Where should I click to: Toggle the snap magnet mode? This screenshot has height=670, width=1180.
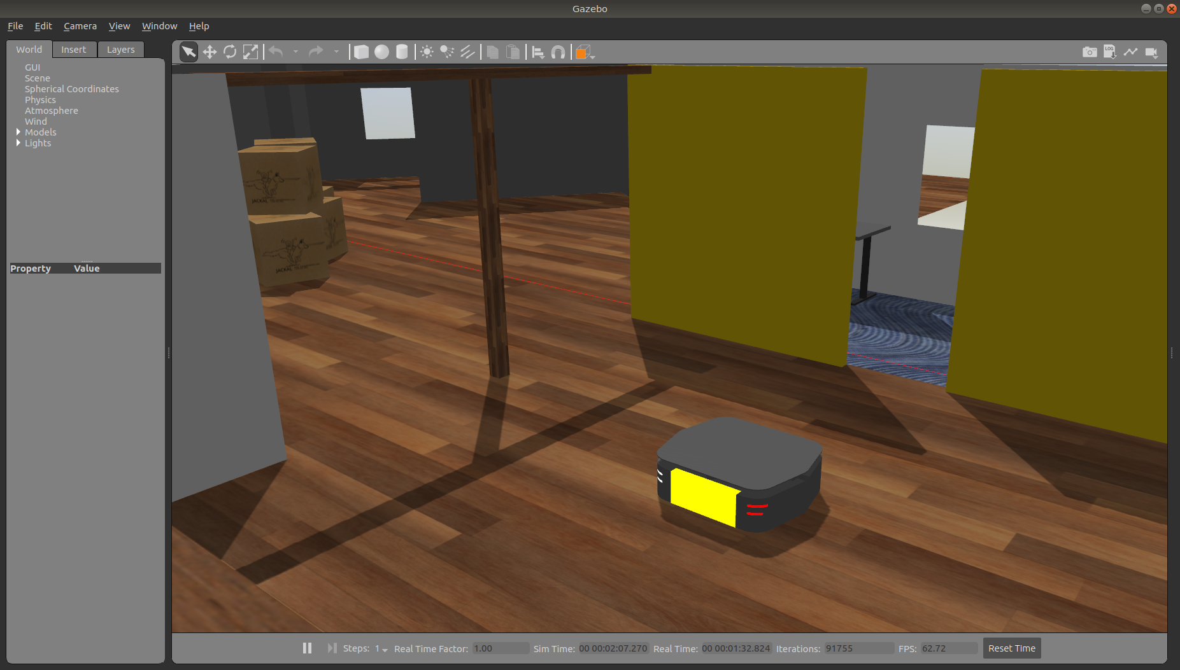tap(558, 52)
